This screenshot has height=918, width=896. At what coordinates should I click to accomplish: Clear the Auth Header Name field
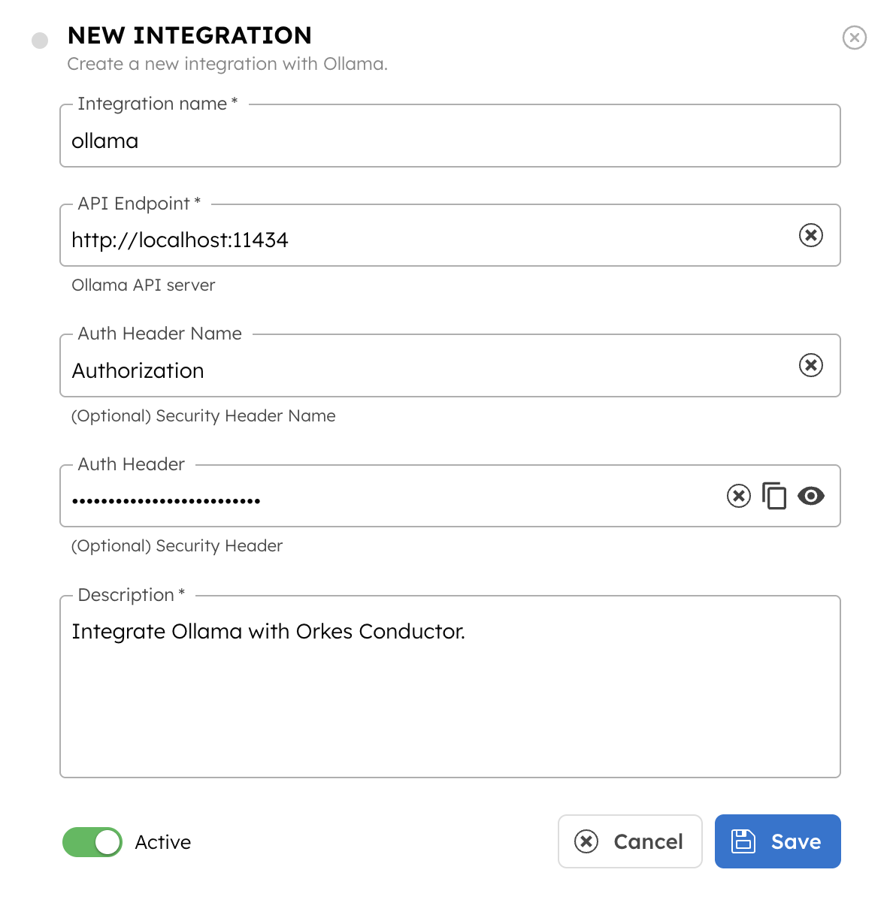pos(810,365)
